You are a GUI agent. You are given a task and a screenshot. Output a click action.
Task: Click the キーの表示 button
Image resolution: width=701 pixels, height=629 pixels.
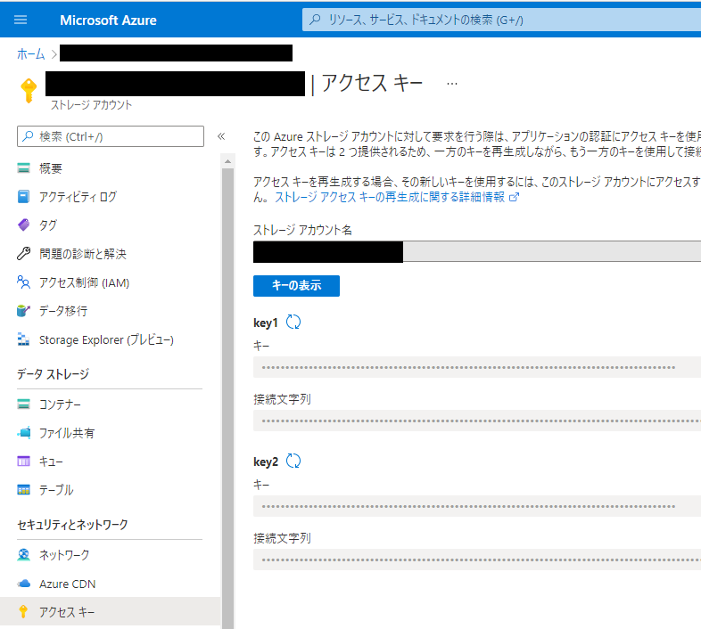pos(296,285)
